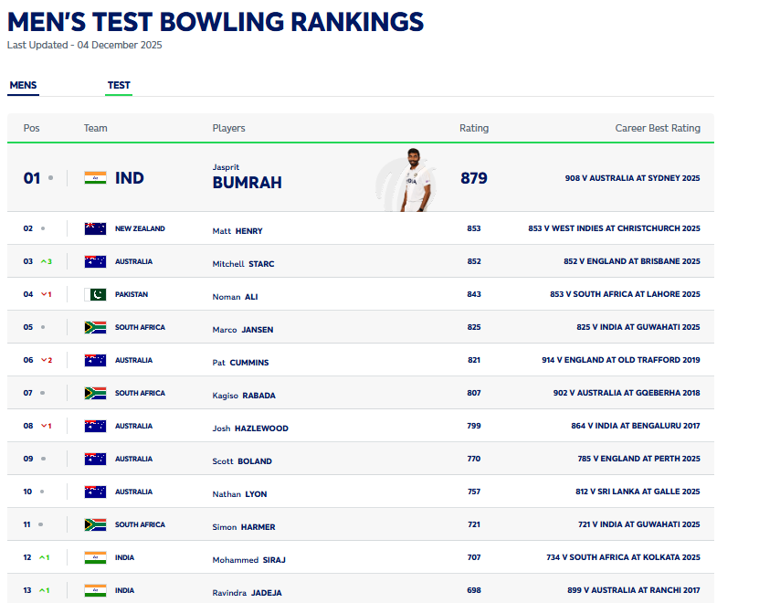Select Pat Cummins player name
This screenshot has height=603, width=780.
coord(240,363)
